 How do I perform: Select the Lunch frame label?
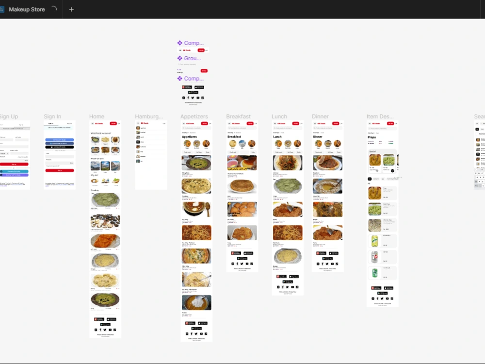(x=279, y=116)
